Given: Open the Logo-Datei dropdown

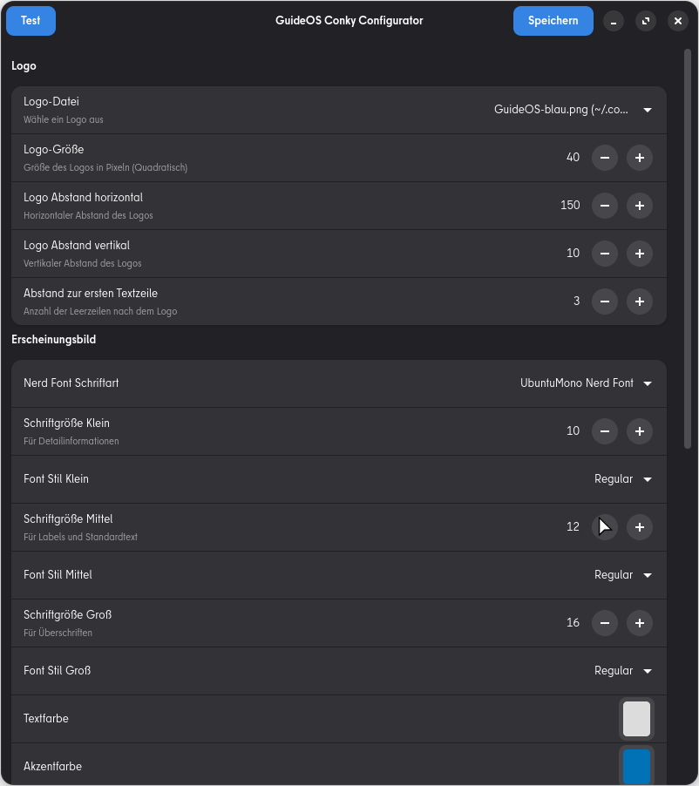Looking at the screenshot, I should (573, 110).
